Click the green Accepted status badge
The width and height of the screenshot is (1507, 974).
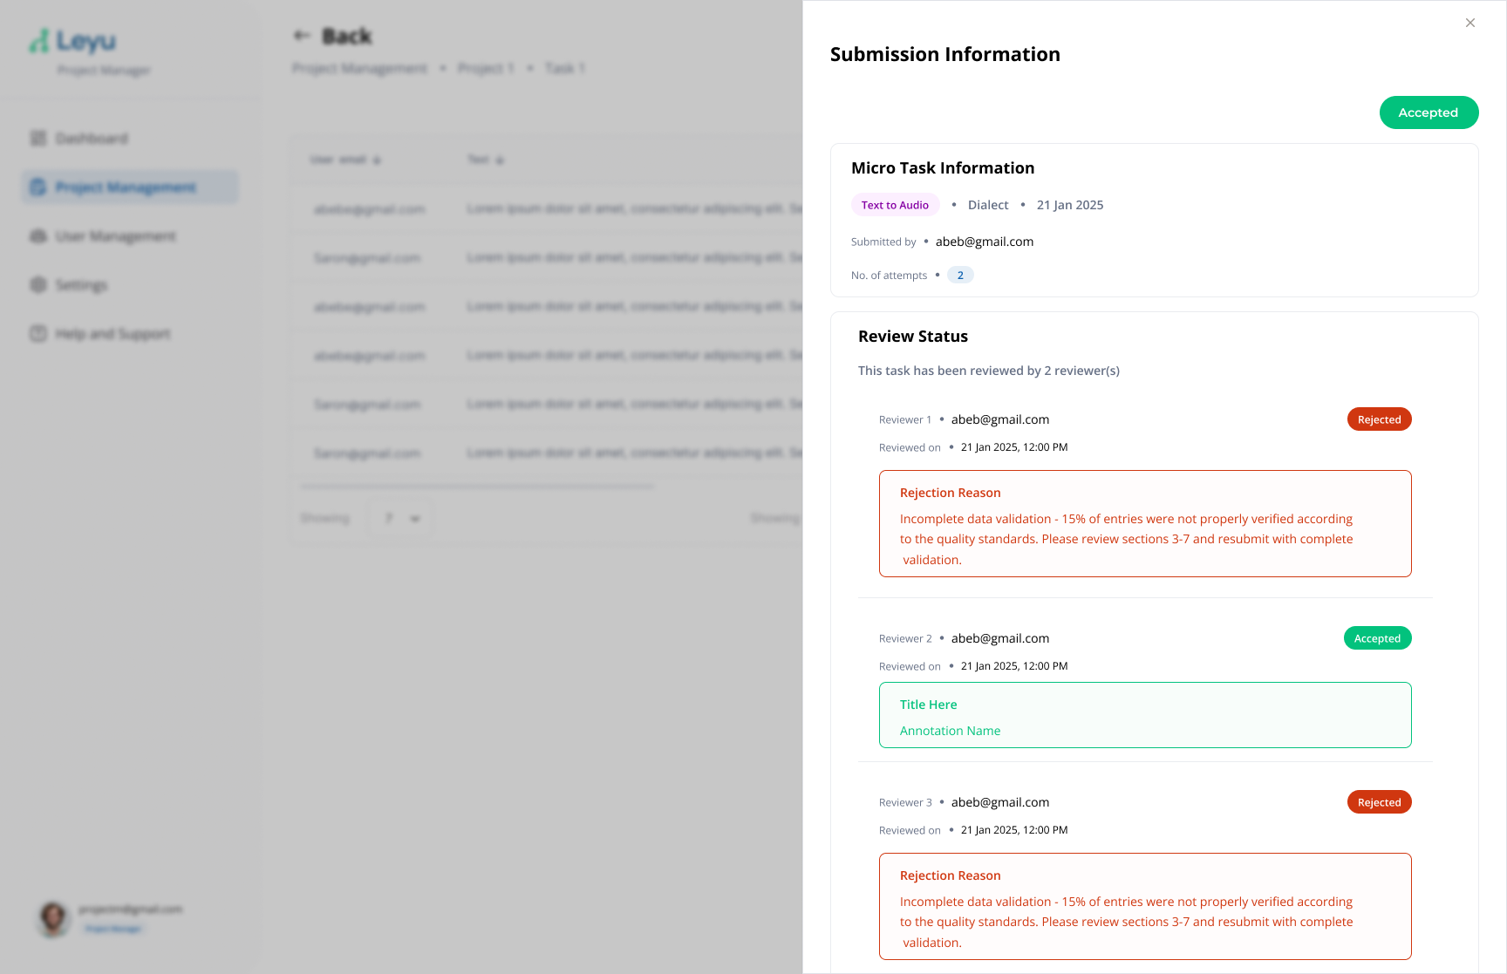pos(1429,112)
